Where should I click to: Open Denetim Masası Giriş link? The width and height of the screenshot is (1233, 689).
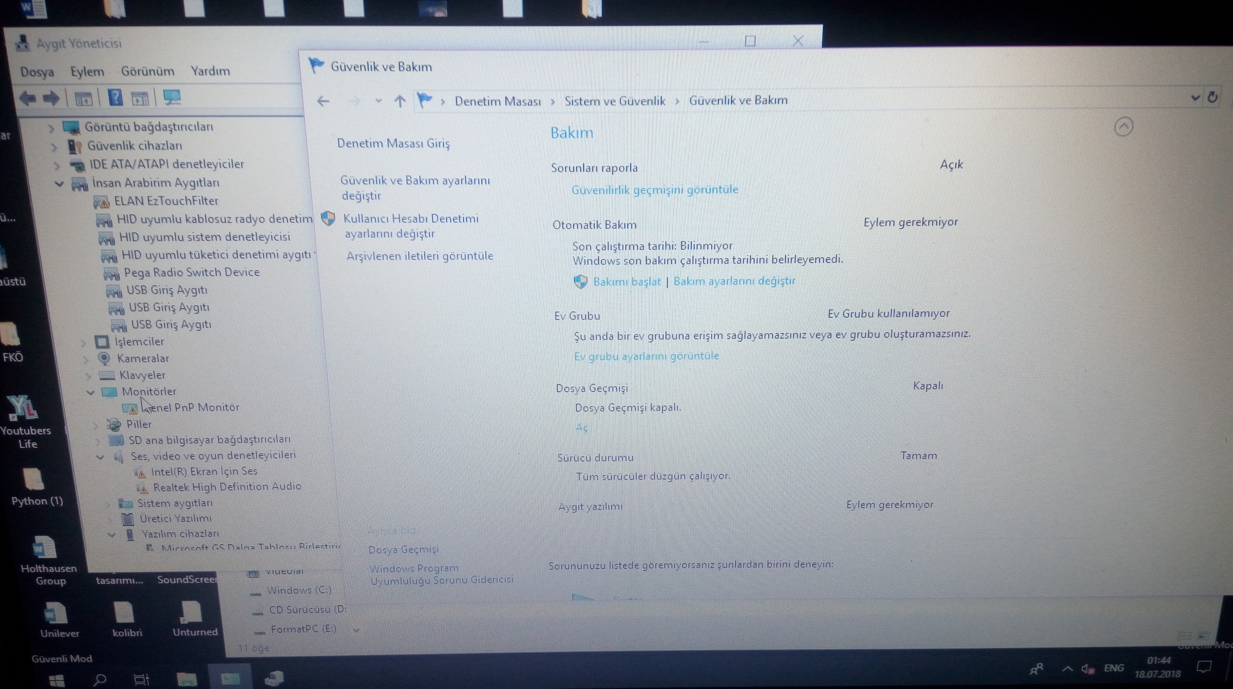coord(394,143)
